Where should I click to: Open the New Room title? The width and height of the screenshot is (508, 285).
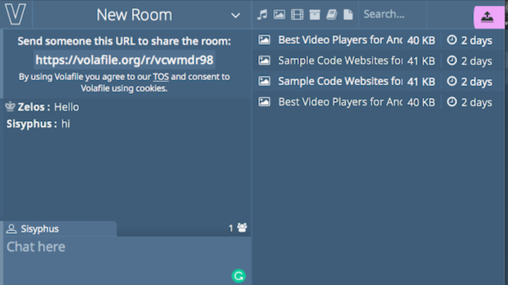pos(134,15)
